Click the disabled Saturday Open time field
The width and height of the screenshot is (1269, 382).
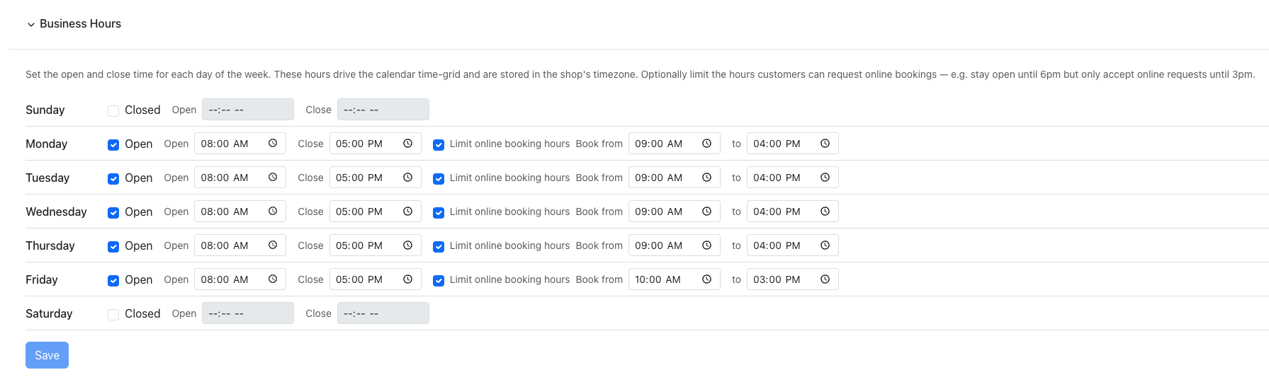coord(248,313)
